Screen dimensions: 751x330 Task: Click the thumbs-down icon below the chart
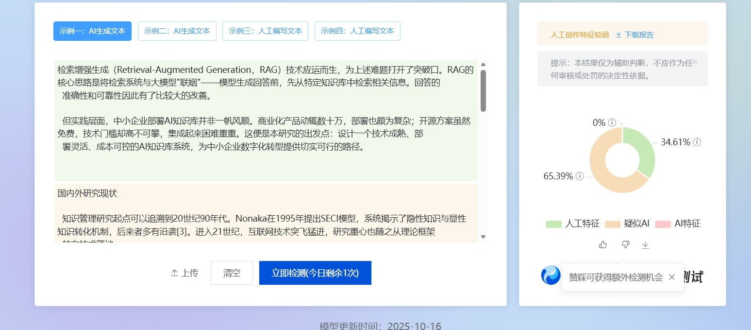pyautogui.click(x=625, y=244)
